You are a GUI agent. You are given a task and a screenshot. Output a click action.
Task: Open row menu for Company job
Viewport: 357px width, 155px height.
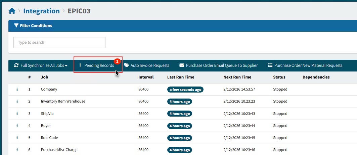point(17,90)
